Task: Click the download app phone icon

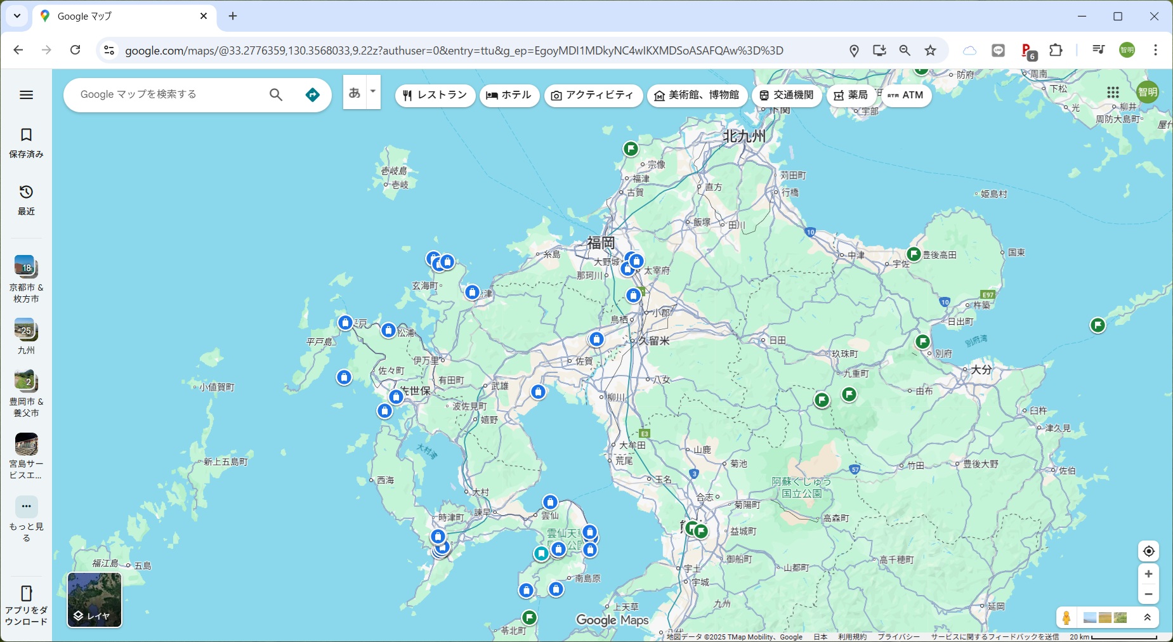Action: point(26,593)
